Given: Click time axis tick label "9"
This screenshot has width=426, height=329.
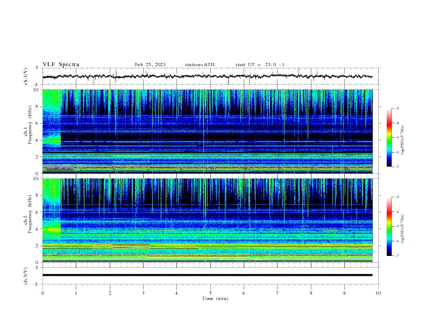Looking at the screenshot, I should pyautogui.click(x=344, y=293).
